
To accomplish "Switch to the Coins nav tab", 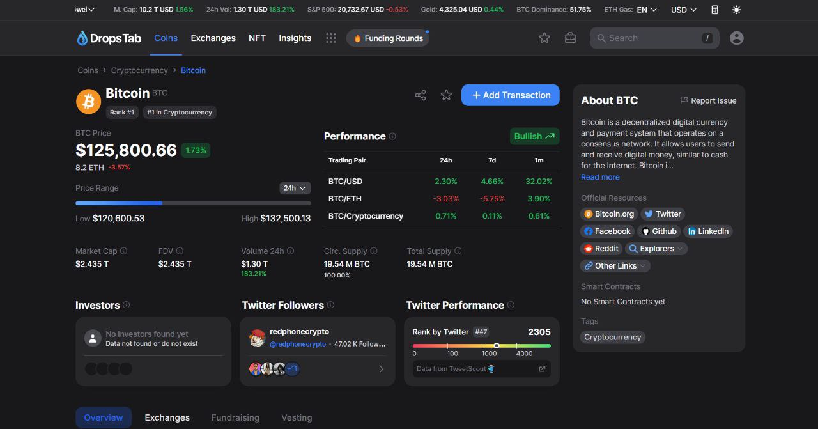I will point(166,38).
